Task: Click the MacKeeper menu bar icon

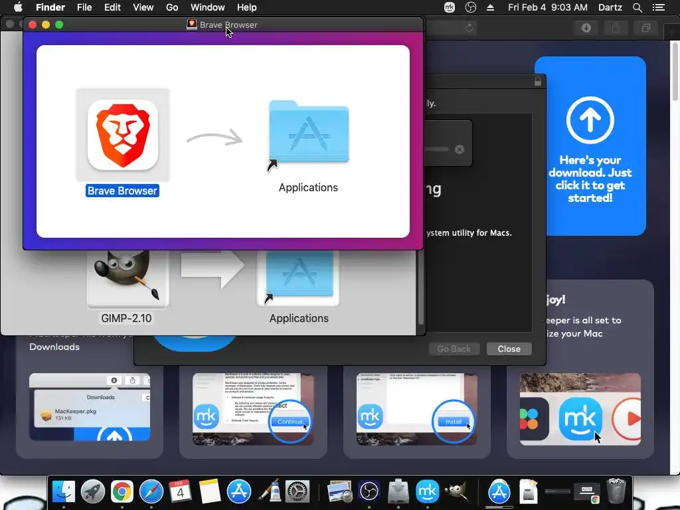Action: point(450,7)
